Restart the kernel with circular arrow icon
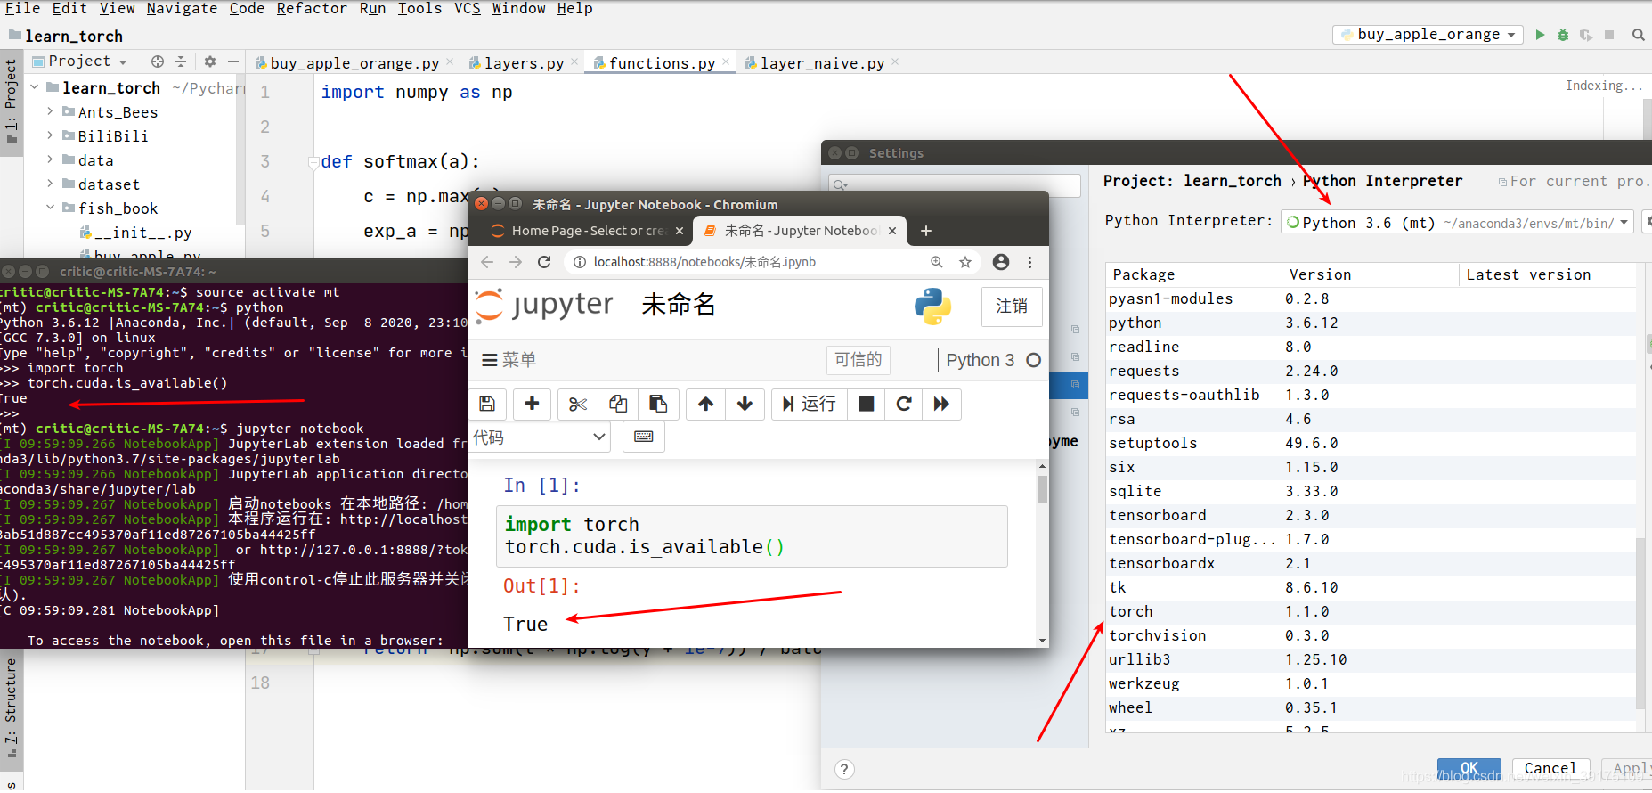Image resolution: width=1652 pixels, height=793 pixels. [x=903, y=404]
